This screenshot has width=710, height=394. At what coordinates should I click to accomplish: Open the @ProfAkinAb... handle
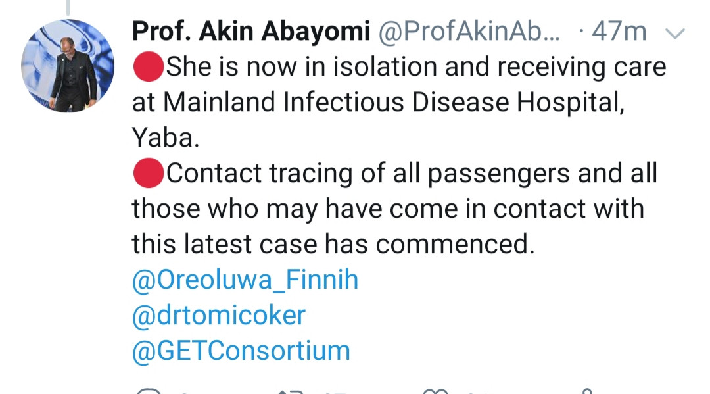pyautogui.click(x=469, y=32)
